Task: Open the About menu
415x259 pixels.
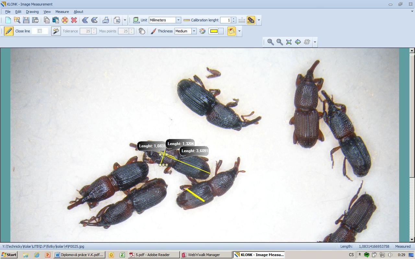Action: (x=78, y=12)
